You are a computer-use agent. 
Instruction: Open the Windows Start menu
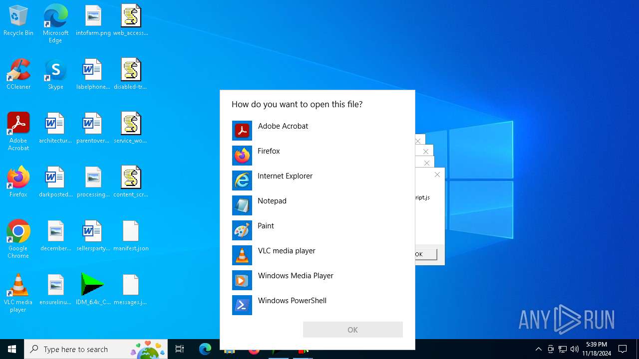click(x=12, y=349)
